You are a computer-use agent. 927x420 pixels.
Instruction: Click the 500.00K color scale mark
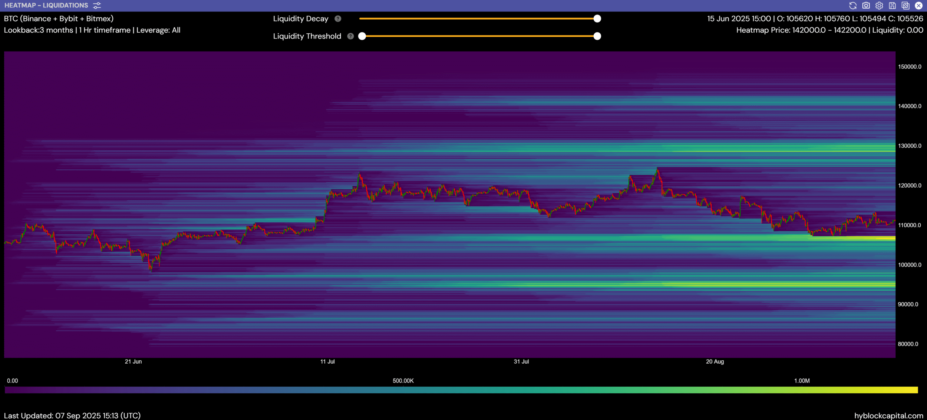403,381
